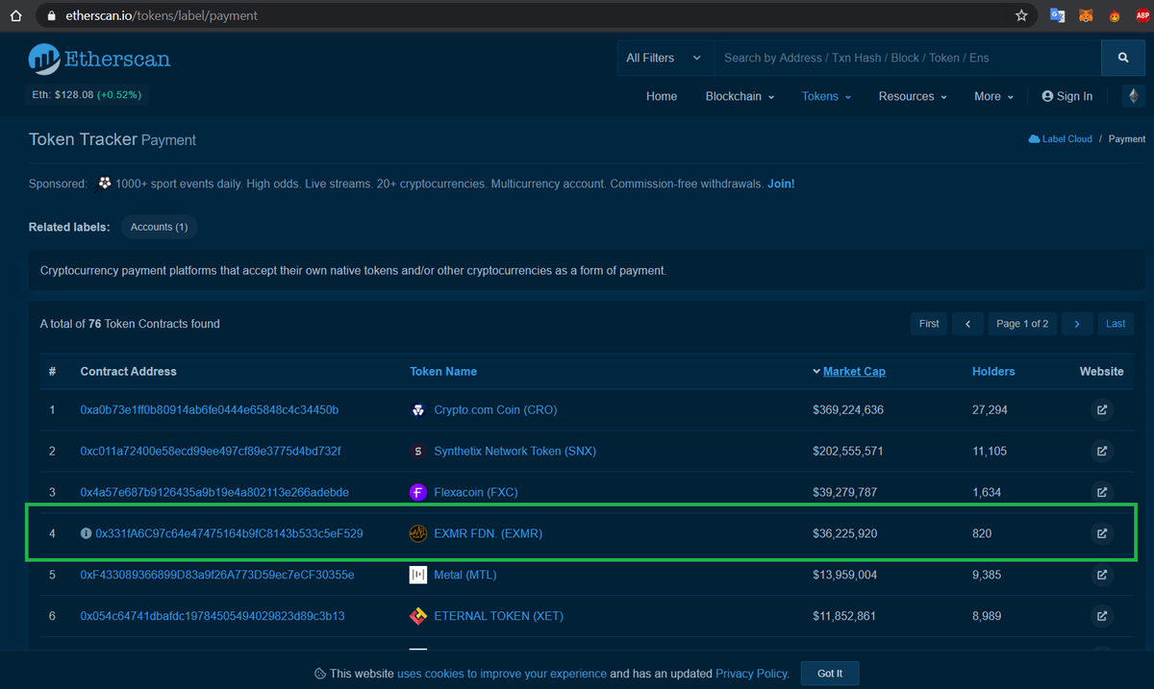The height and width of the screenshot is (689, 1154).
Task: Click the Token Name column header
Action: (443, 372)
